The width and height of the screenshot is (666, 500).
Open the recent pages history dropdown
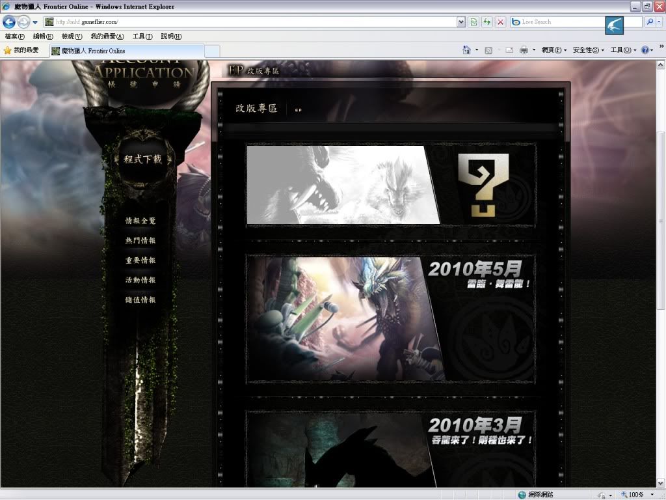35,22
